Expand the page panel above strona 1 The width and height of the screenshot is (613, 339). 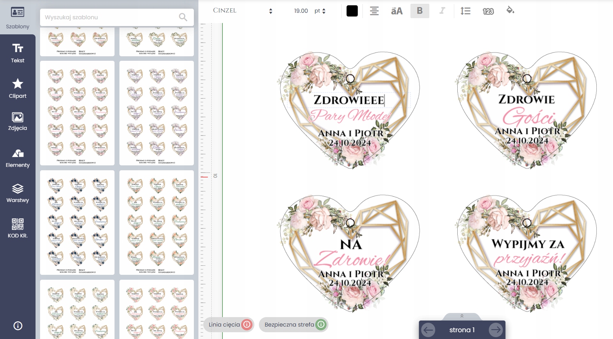461,316
